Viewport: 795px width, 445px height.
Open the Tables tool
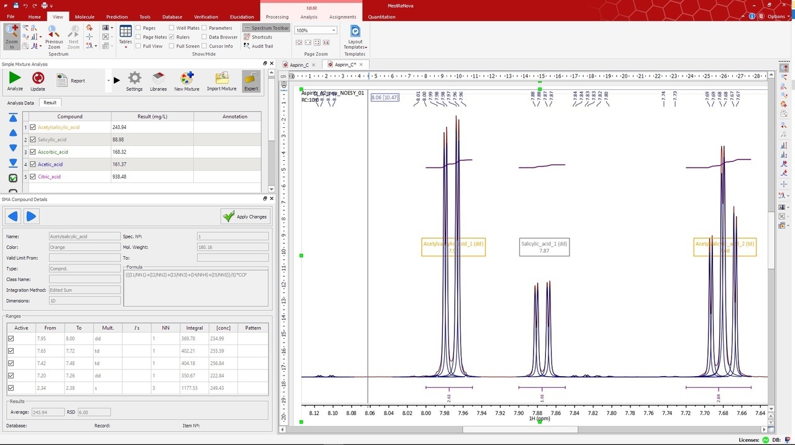click(125, 36)
